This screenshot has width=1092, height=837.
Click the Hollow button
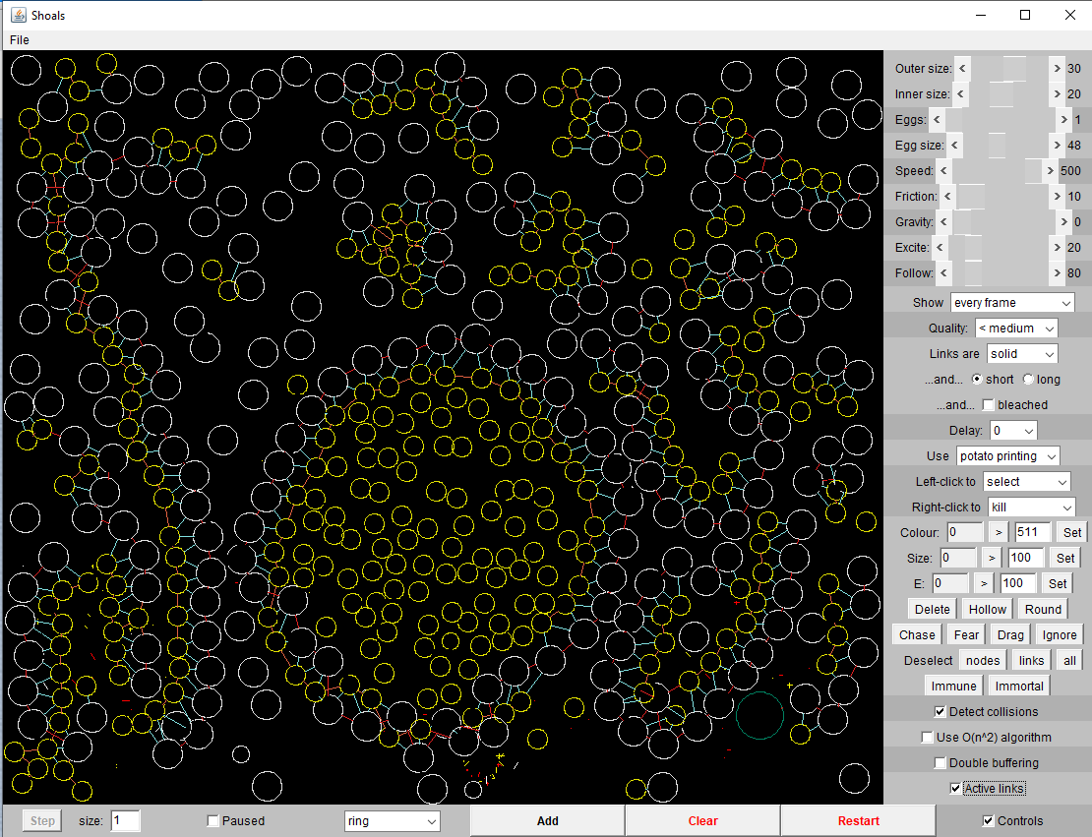pyautogui.click(x=987, y=610)
